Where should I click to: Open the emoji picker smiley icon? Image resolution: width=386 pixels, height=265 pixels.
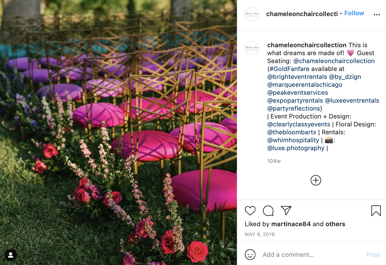(x=250, y=254)
